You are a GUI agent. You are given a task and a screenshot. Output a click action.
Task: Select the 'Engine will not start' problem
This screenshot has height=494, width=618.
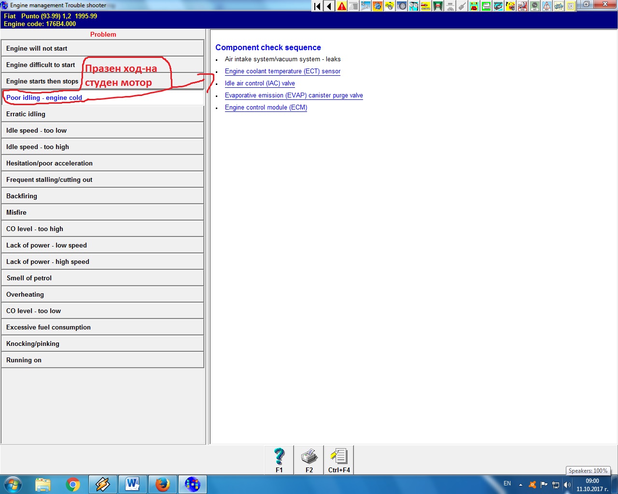102,48
